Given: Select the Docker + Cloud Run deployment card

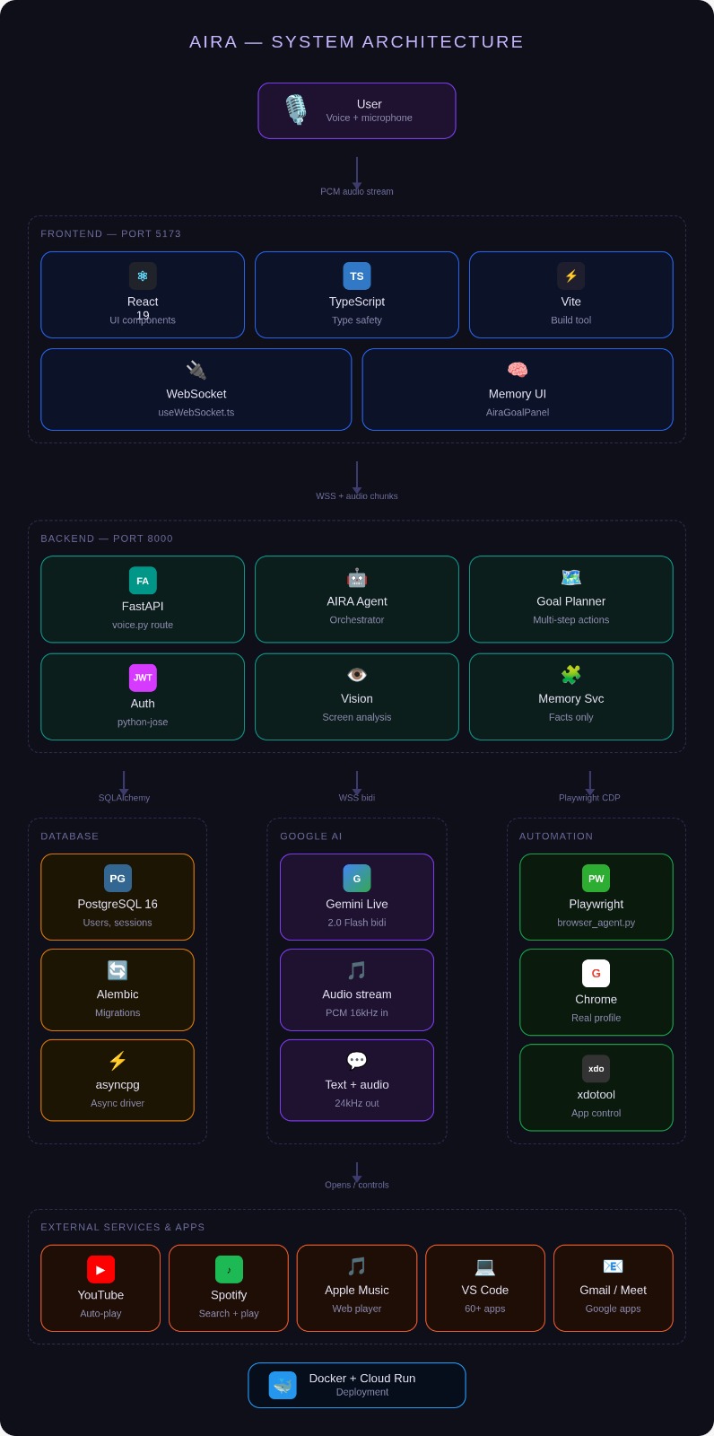Looking at the screenshot, I should (x=357, y=1385).
